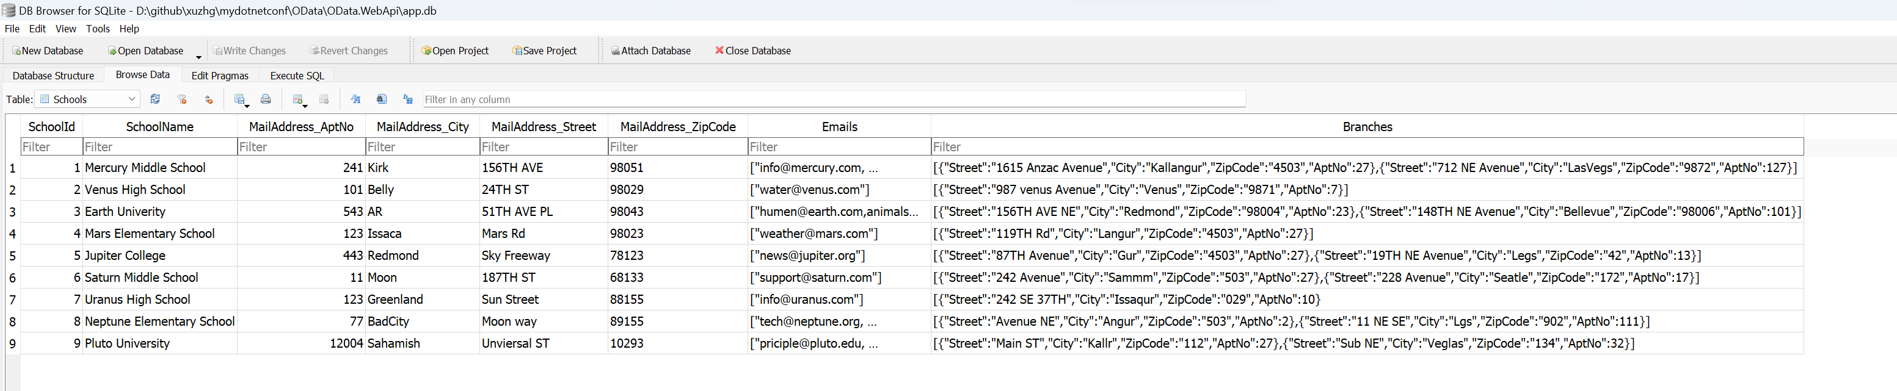1897x391 pixels.
Task: Open the File menu
Action: coord(12,29)
